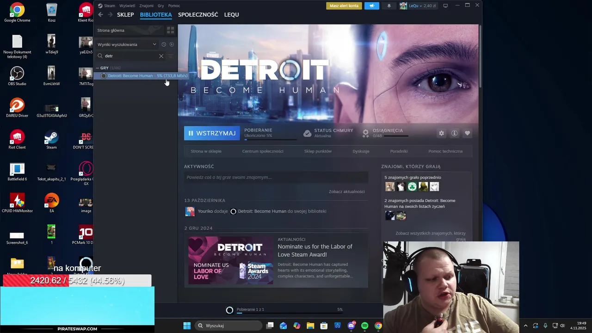Screen dimensions: 592x333
Task: Show hidden system tray icons chevron
Action: [525, 326]
